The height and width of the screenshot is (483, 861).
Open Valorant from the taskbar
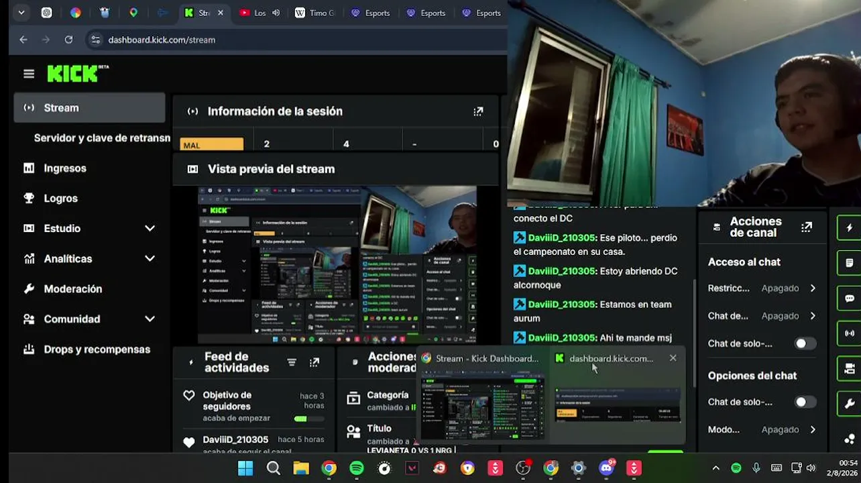click(x=412, y=468)
